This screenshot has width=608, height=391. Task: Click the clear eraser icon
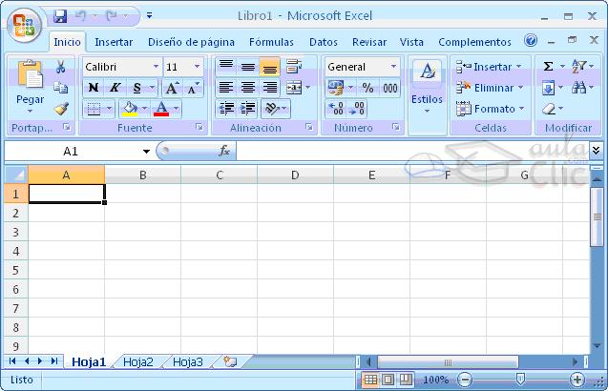tap(549, 109)
